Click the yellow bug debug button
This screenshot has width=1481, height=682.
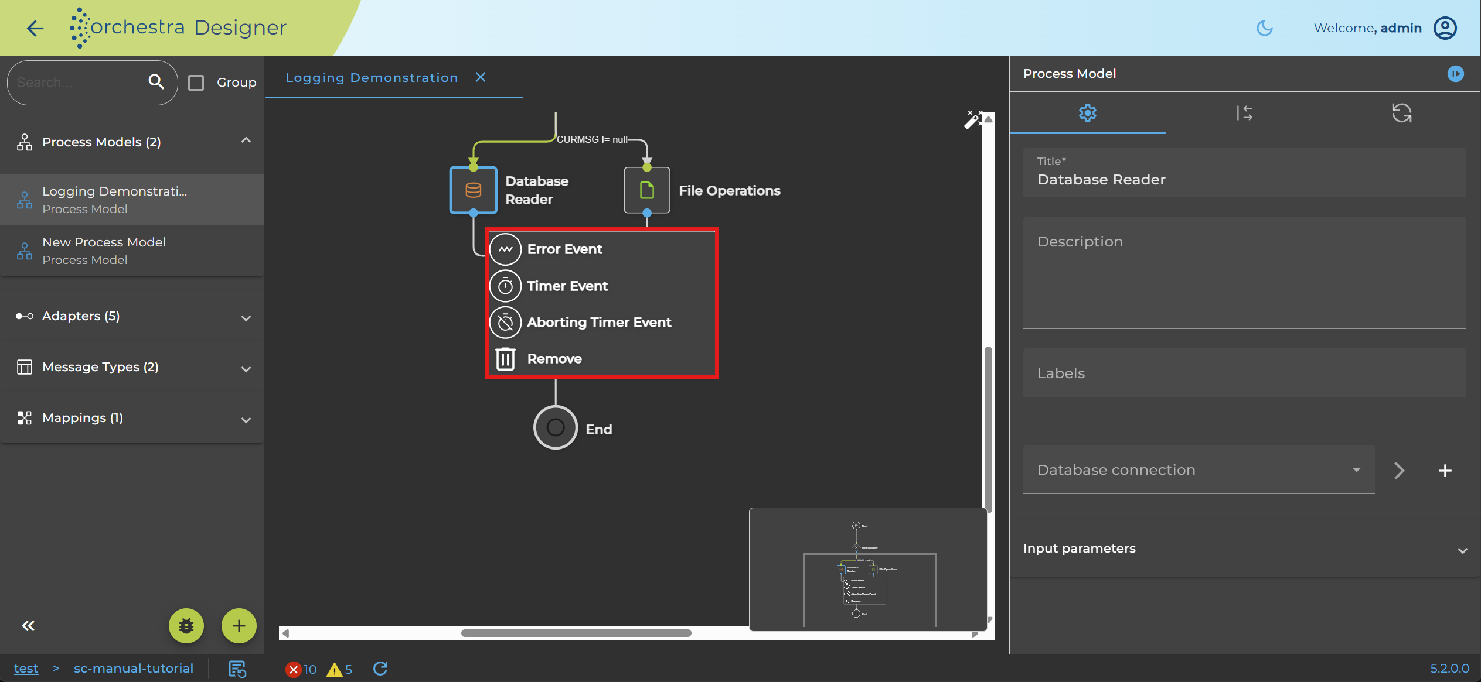tap(186, 626)
